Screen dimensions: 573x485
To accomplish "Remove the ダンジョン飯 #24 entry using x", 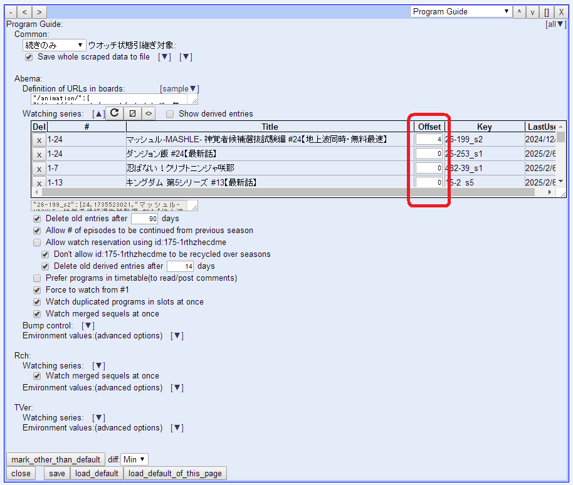I will coord(39,154).
